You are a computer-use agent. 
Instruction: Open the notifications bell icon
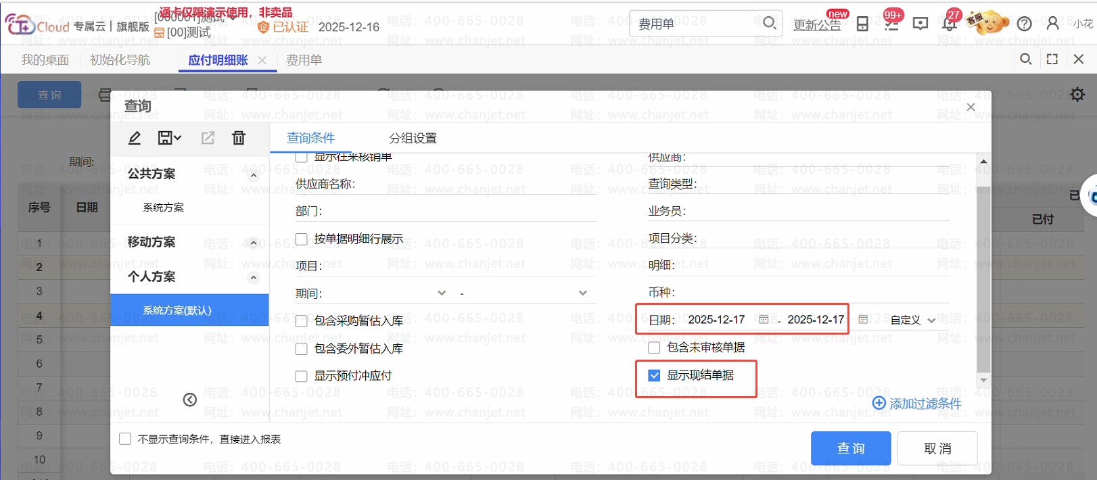click(950, 24)
